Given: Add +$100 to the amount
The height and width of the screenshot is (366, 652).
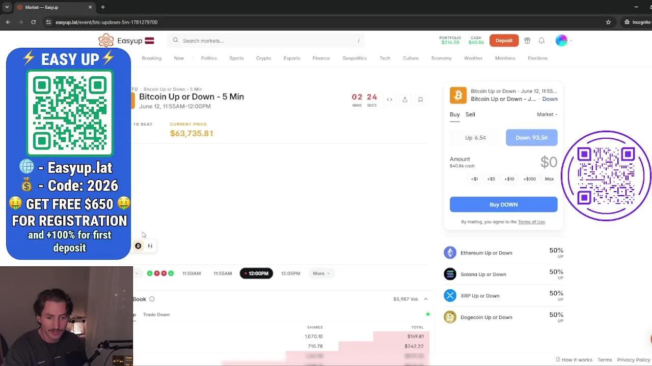Looking at the screenshot, I should [x=530, y=179].
